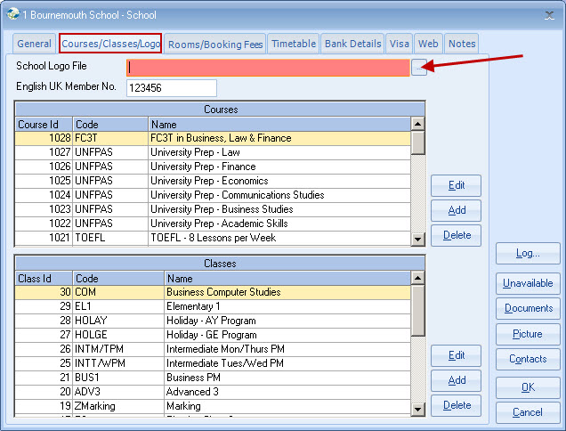Open the Log button
Screen dimensions: 566x431
(x=528, y=254)
